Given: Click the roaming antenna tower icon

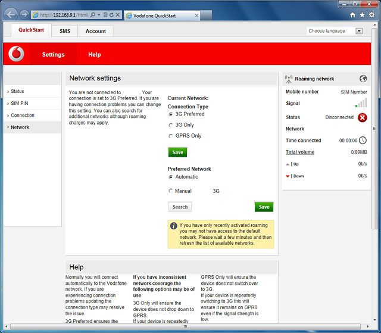Looking at the screenshot, I should 289,79.
